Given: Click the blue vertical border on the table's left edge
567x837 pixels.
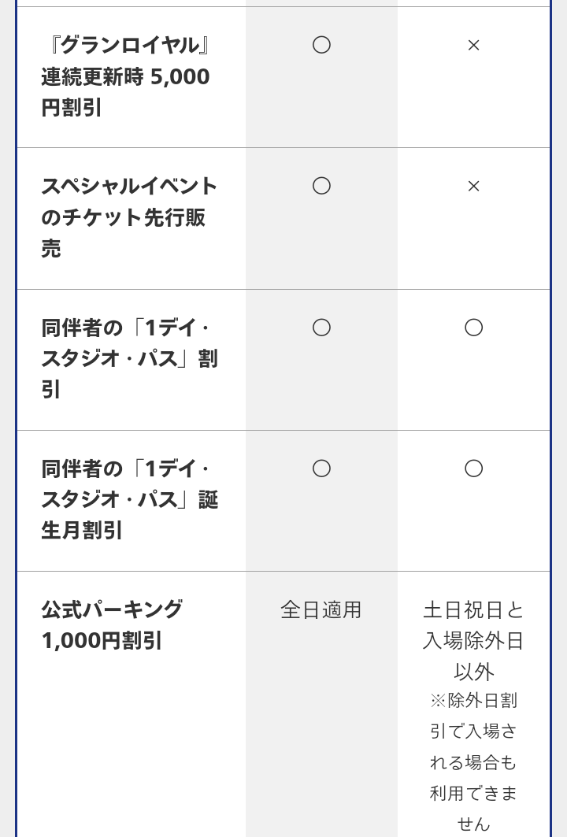Looking at the screenshot, I should tap(17, 394).
